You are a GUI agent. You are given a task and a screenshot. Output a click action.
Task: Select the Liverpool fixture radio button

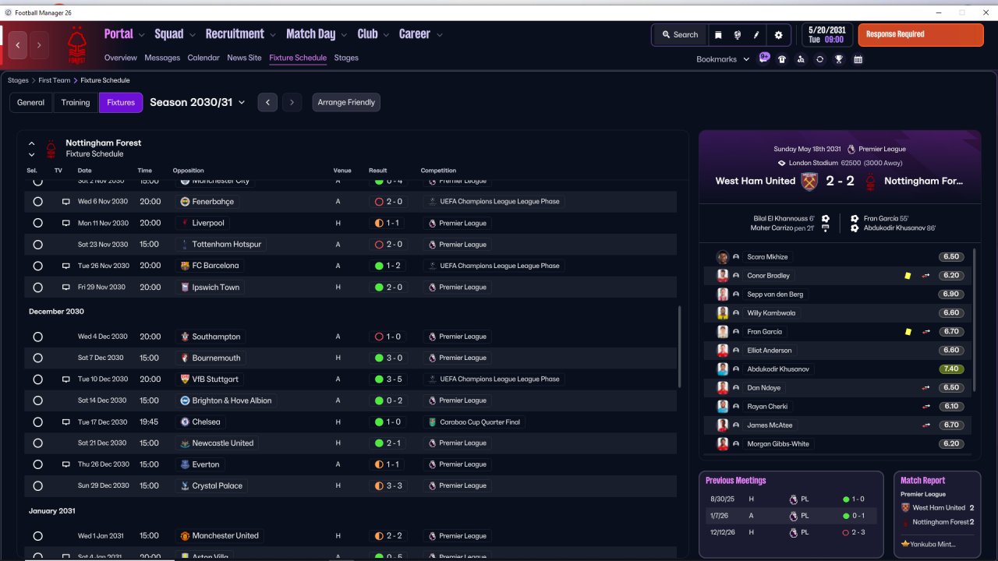pyautogui.click(x=37, y=223)
